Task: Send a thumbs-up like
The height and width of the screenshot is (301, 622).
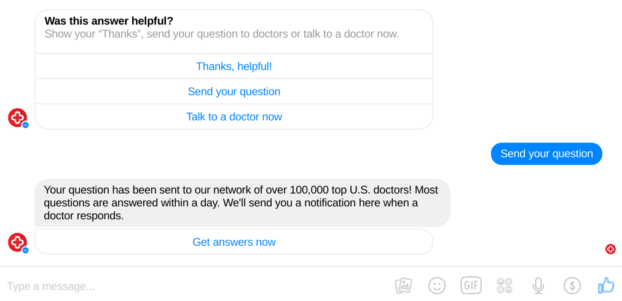Action: point(606,285)
